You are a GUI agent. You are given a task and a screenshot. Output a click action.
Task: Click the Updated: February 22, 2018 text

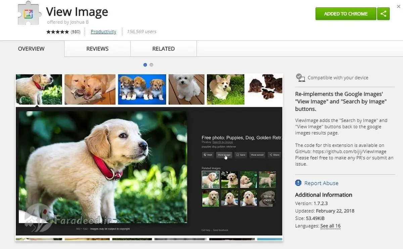[x=325, y=211]
